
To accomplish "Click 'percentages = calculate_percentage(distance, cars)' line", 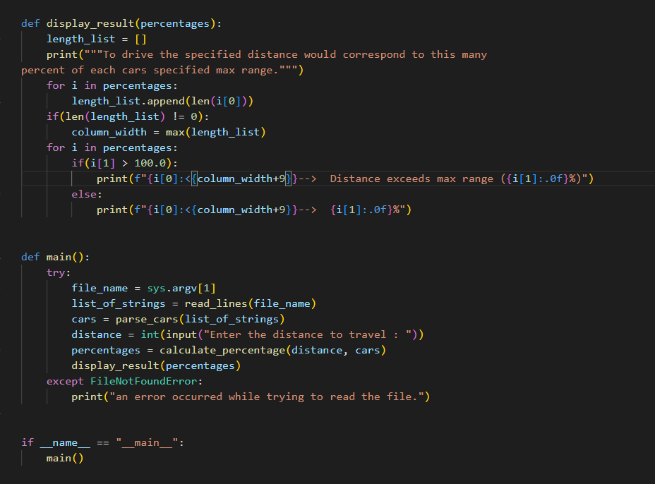I will pos(229,351).
